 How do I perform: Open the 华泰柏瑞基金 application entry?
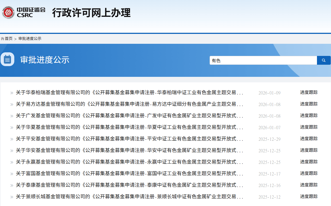[129, 93]
